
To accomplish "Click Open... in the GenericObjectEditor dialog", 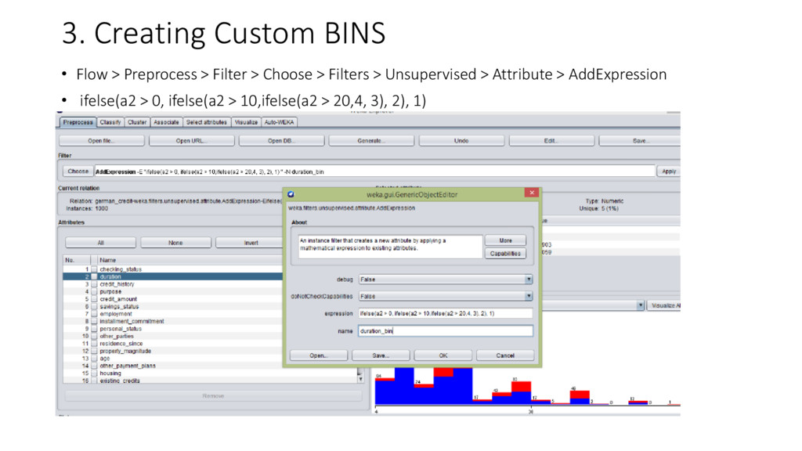I will pyautogui.click(x=318, y=355).
